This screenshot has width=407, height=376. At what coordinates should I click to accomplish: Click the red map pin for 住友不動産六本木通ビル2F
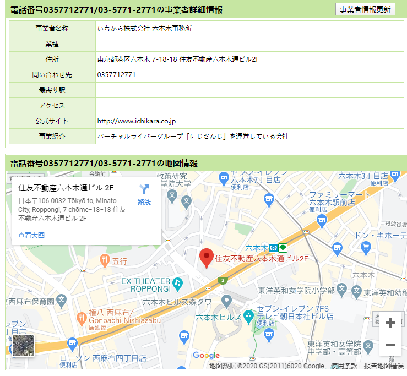[x=207, y=258]
